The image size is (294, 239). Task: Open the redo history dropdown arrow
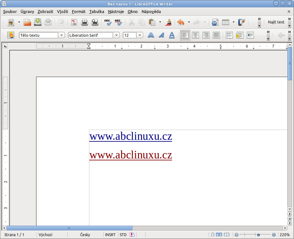pos(205,22)
